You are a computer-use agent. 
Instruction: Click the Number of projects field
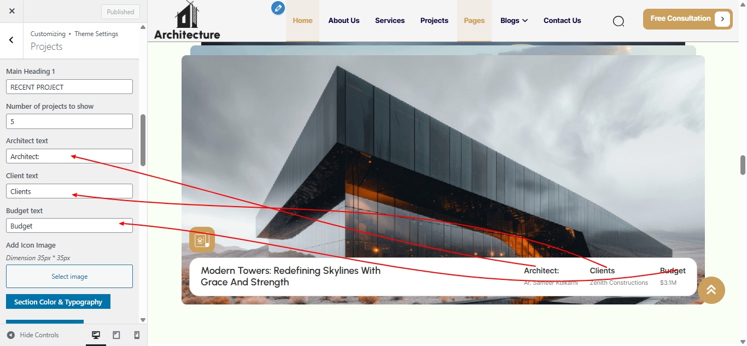point(69,121)
